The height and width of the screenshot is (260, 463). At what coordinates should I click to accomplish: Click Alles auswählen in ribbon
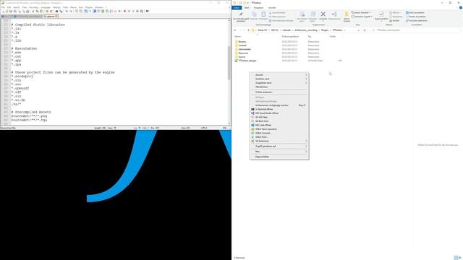pos(415,13)
